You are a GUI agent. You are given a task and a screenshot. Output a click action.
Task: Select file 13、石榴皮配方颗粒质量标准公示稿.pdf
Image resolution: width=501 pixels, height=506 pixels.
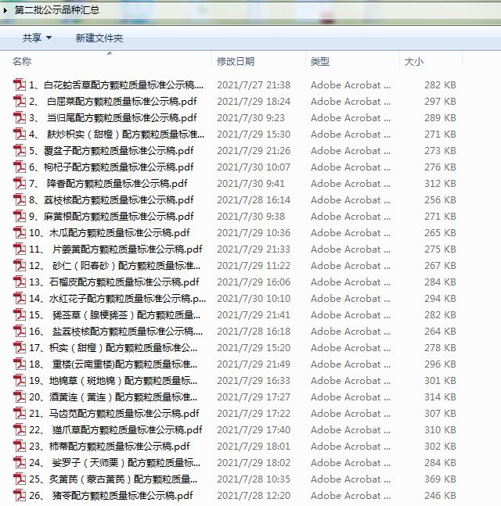114,282
